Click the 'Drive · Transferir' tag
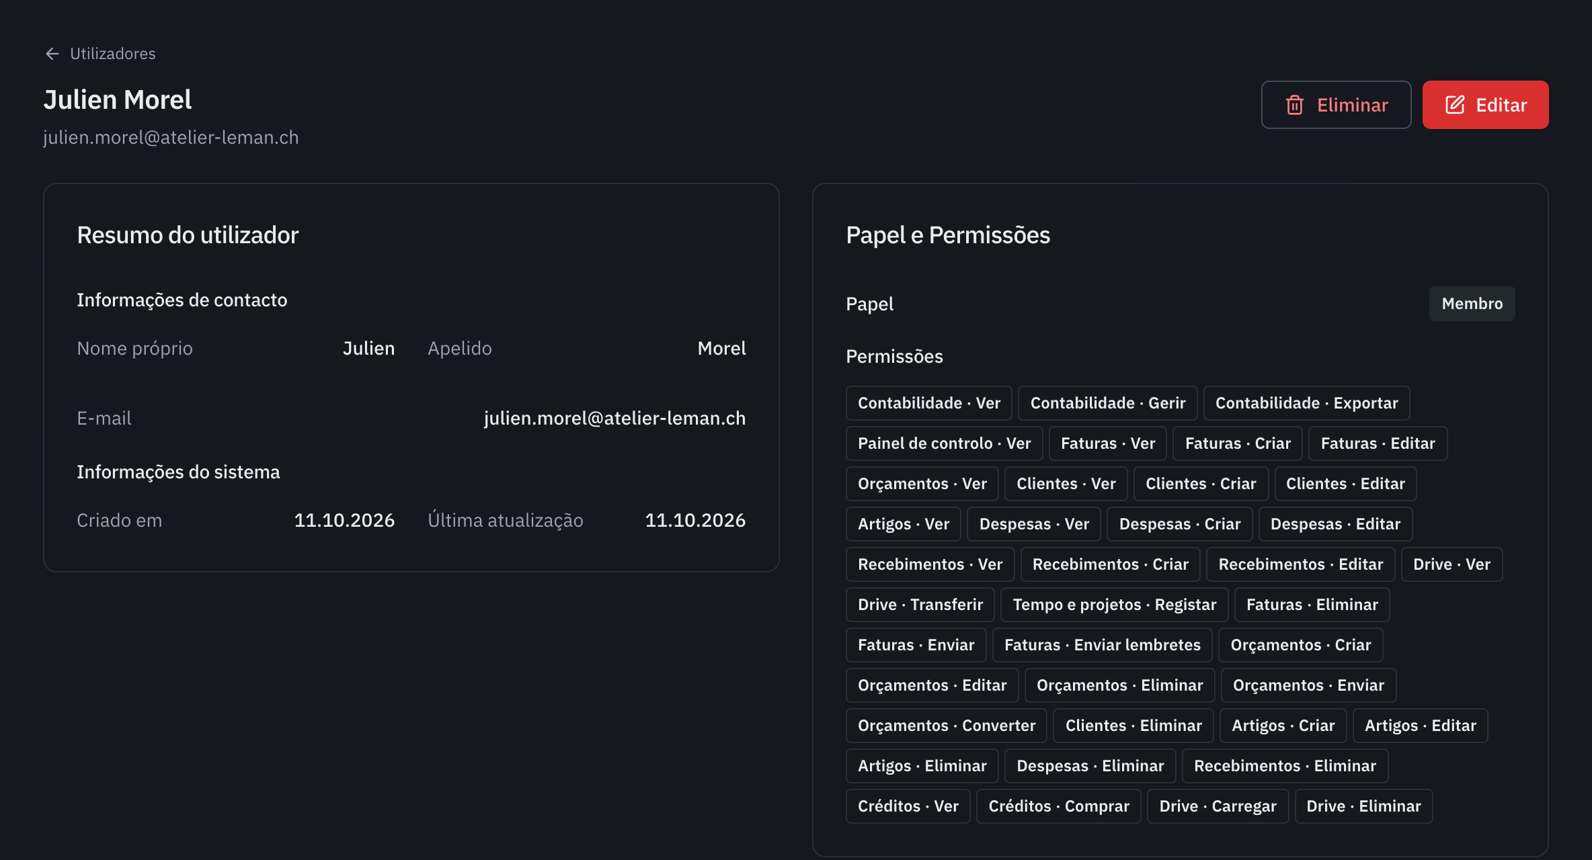Viewport: 1592px width, 860px height. 920,605
